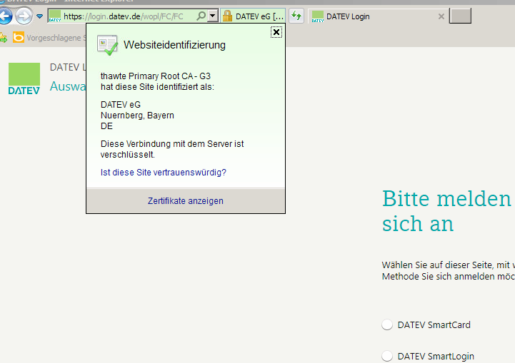This screenshot has width=515, height=363.
Task: Click the browser Back arrow button
Action: tap(5, 16)
